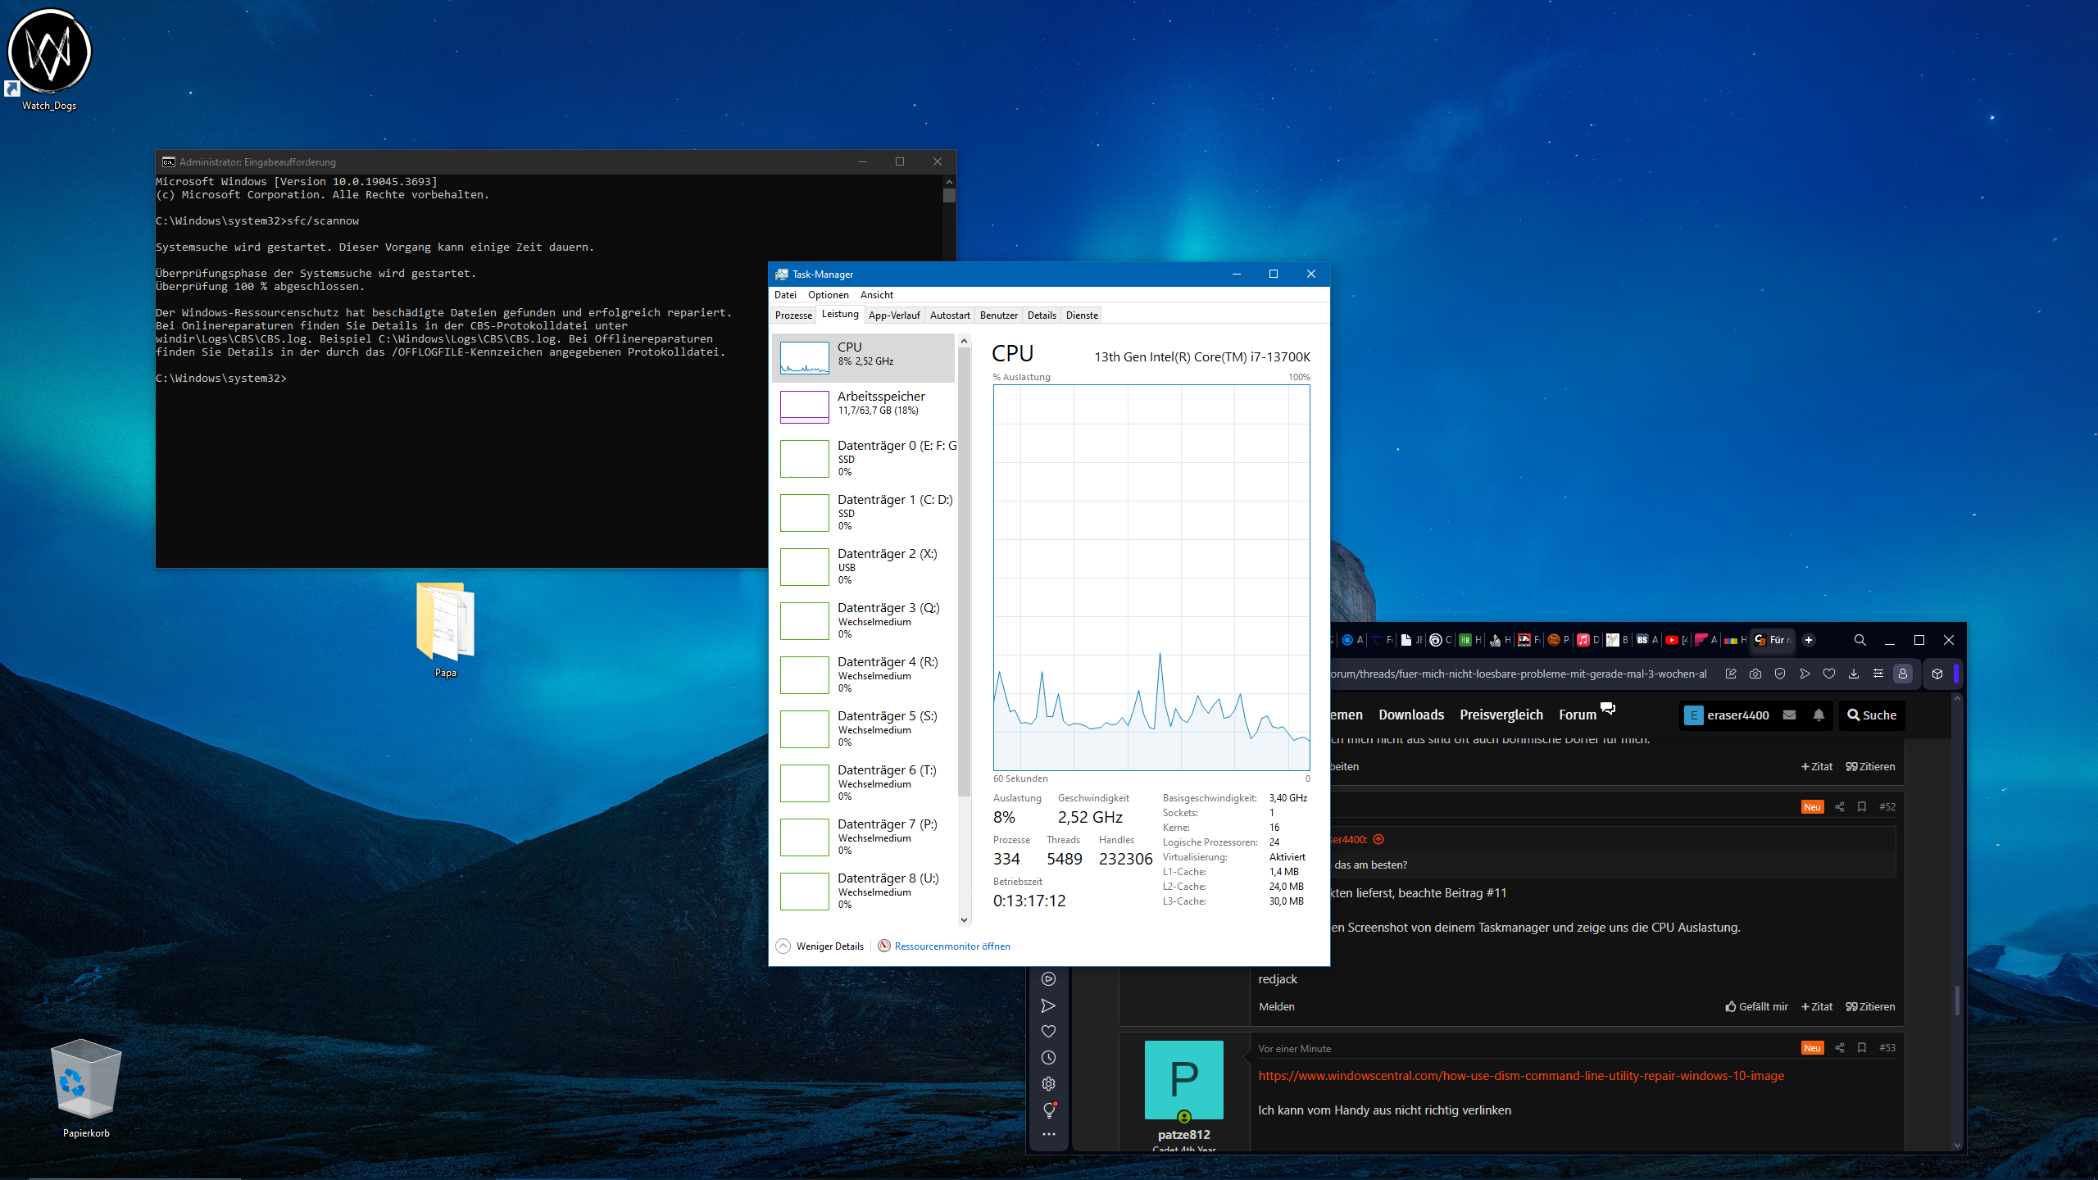
Task: Open the Papierkorb recycle bin icon
Action: (85, 1080)
